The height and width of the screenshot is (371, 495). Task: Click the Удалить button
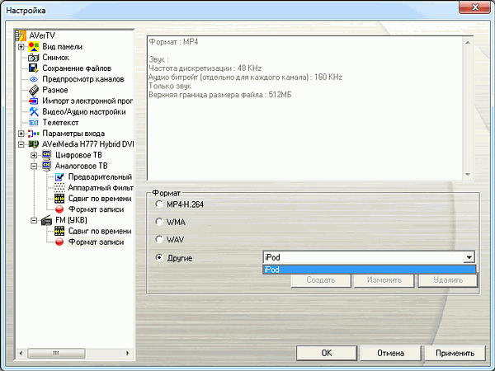click(448, 280)
